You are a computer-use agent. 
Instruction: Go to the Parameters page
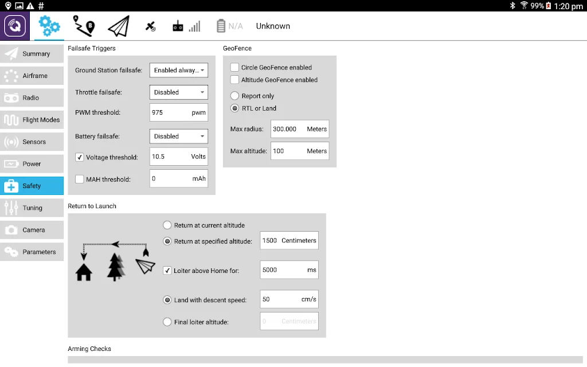click(32, 252)
